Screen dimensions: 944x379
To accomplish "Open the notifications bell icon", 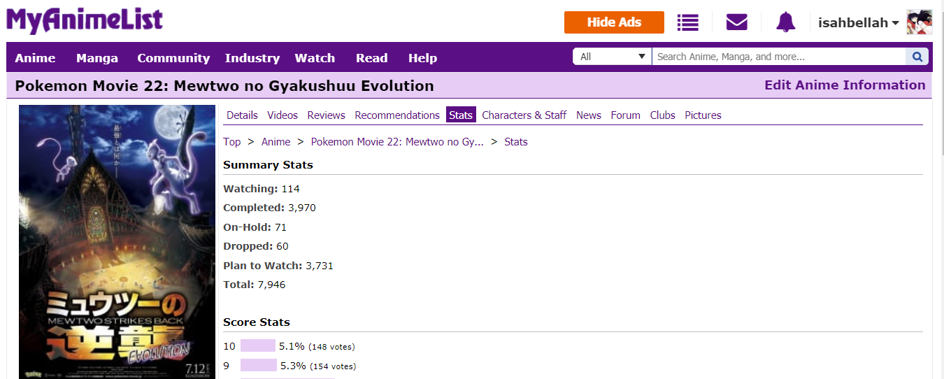I will [x=786, y=22].
